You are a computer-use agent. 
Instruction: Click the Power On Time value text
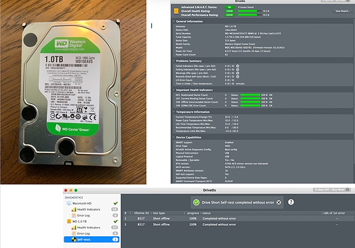click(x=248, y=51)
